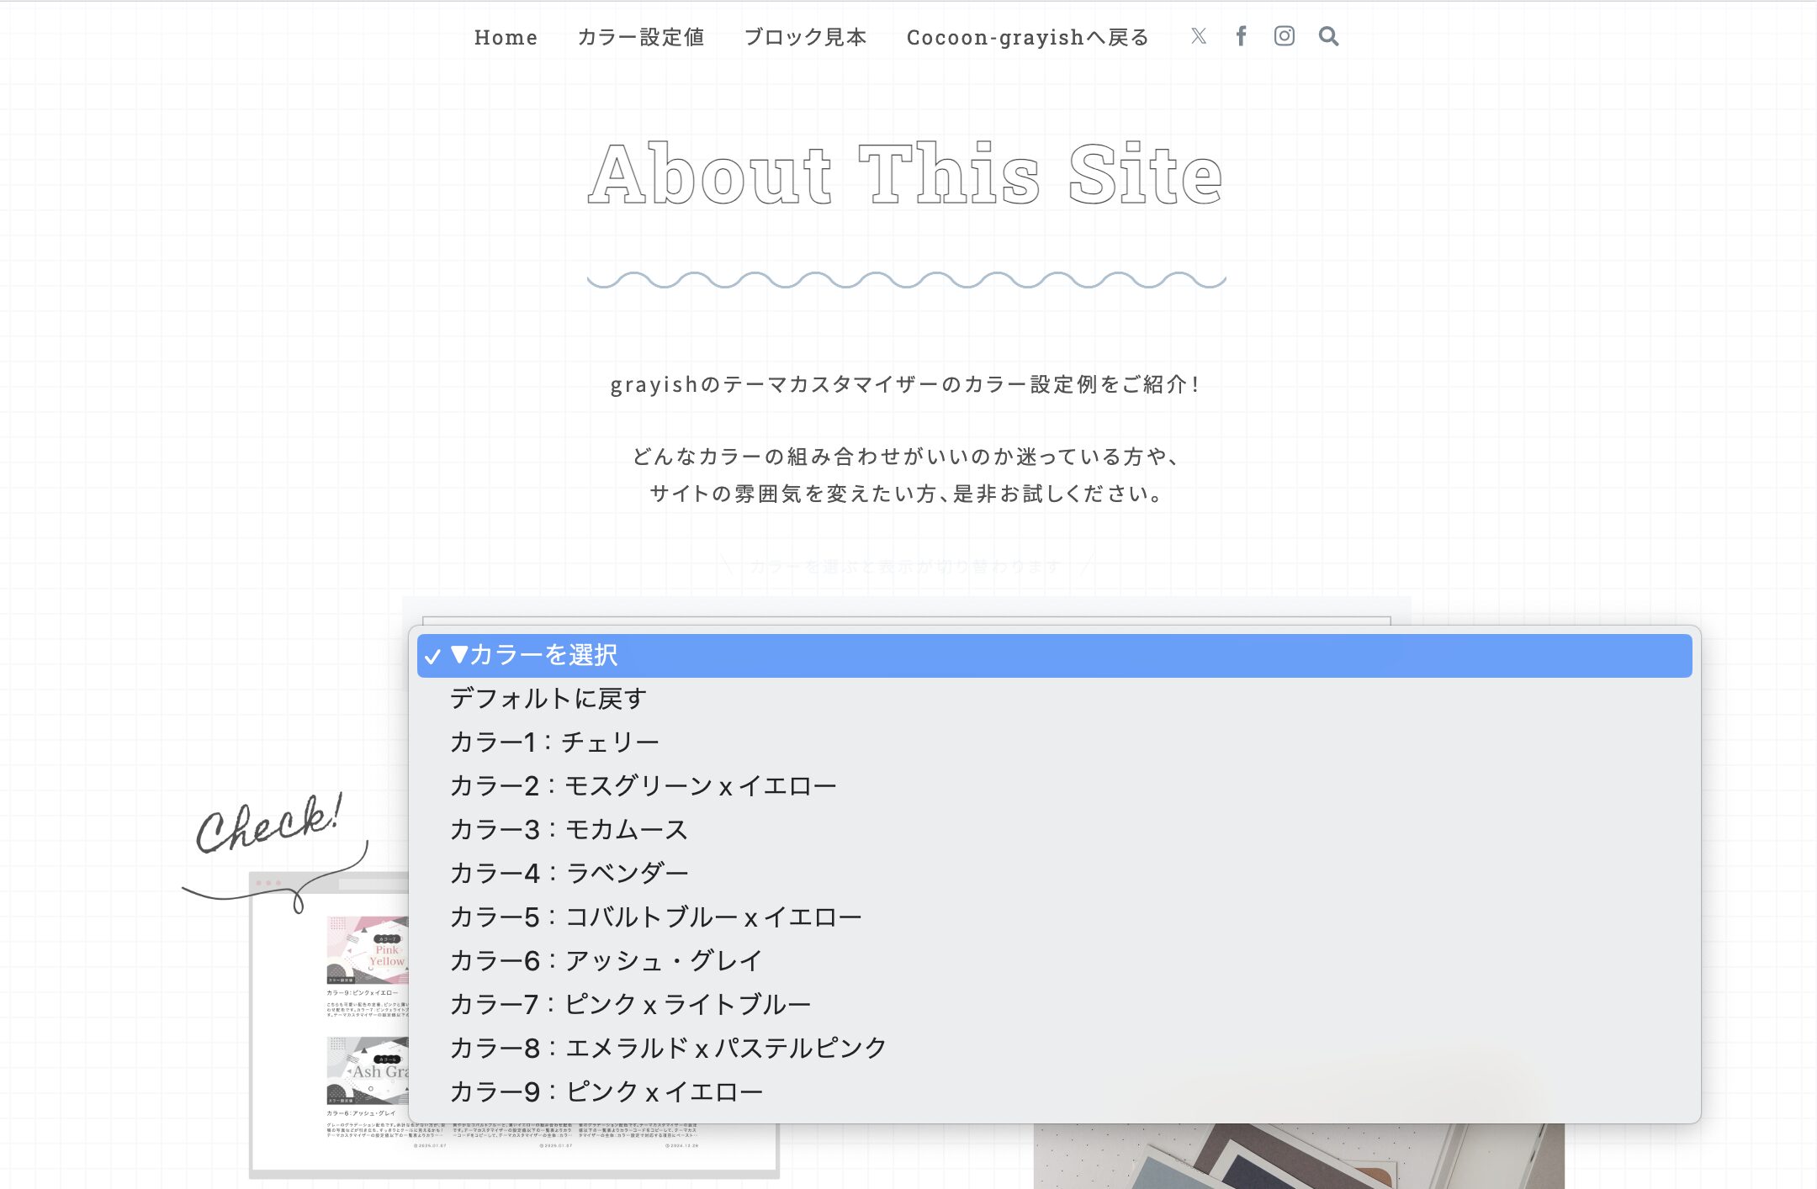Open the カラー設定値 navigation item

pyautogui.click(x=641, y=37)
